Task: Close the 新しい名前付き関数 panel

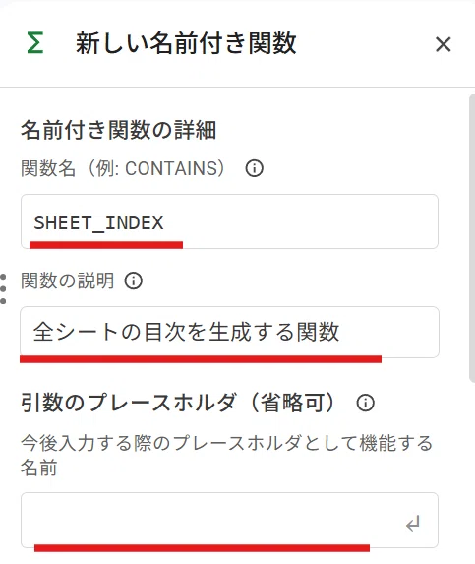Action: coord(443,44)
